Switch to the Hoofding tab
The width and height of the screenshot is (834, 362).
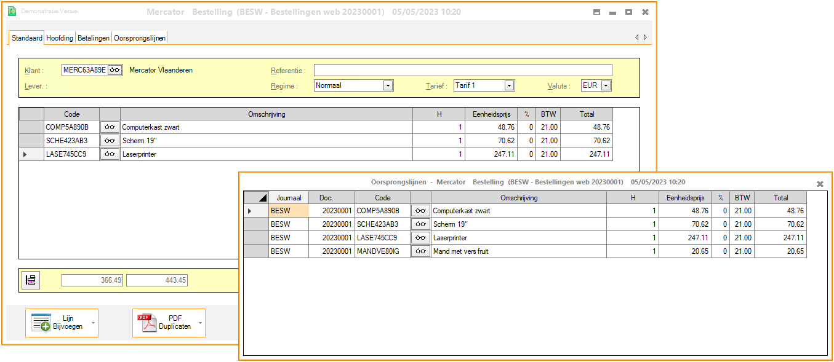[60, 38]
